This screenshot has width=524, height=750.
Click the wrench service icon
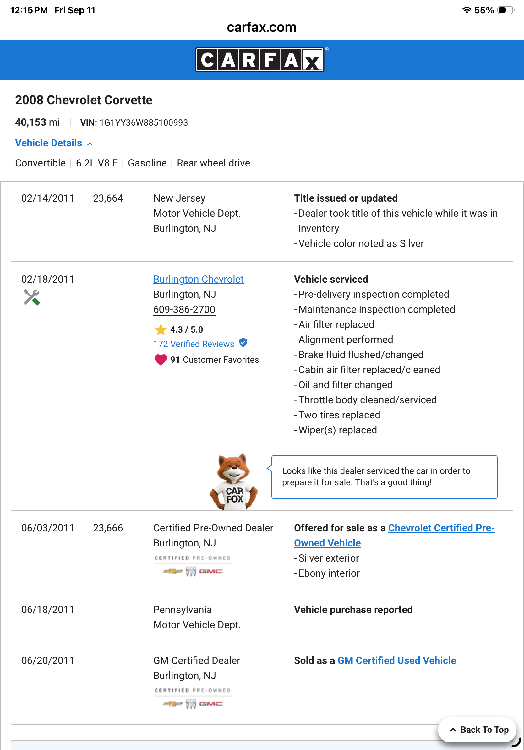click(x=31, y=297)
